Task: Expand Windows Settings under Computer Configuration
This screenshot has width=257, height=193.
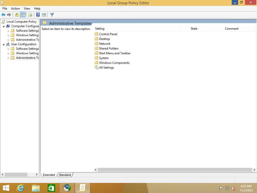Action: tap(8, 35)
